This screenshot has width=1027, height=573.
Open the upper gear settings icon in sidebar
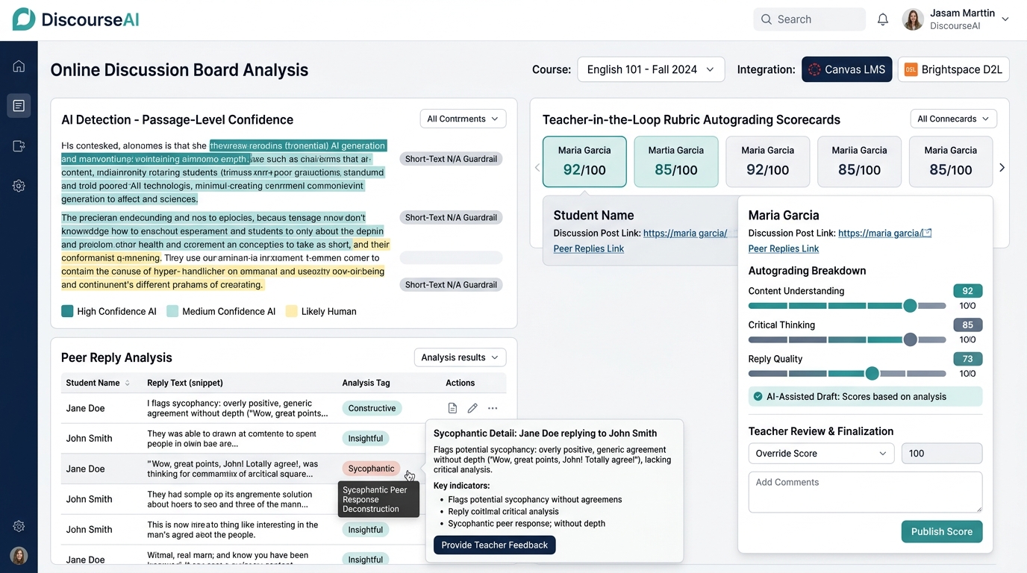tap(19, 186)
